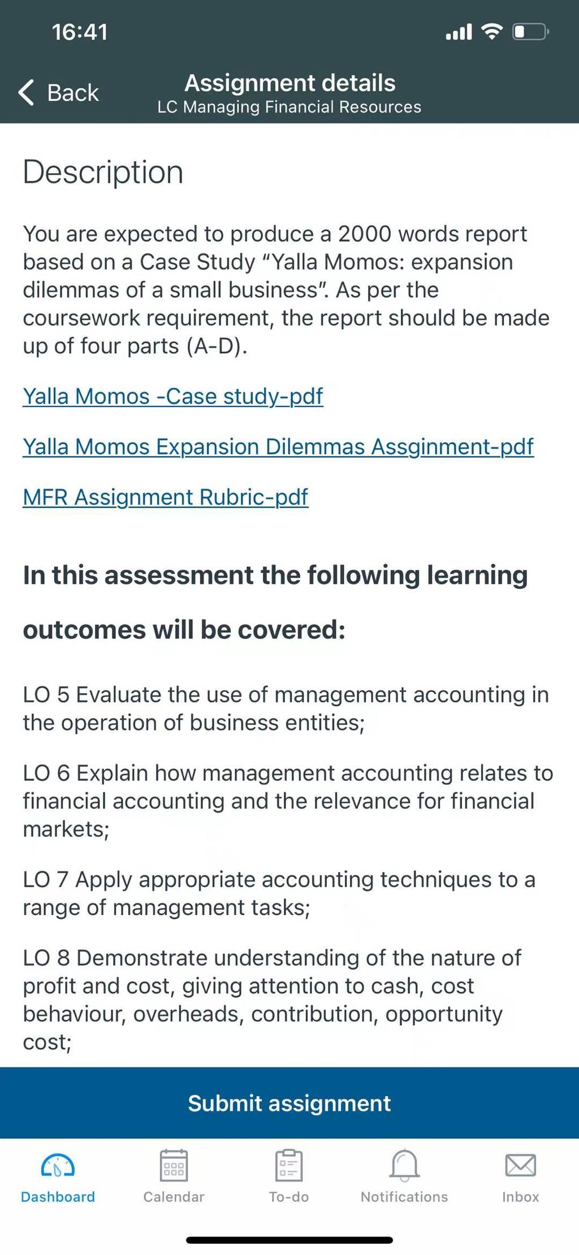Screen dimensions: 579x1255
Task: Open the Inbox envelope icon
Action: [520, 1165]
